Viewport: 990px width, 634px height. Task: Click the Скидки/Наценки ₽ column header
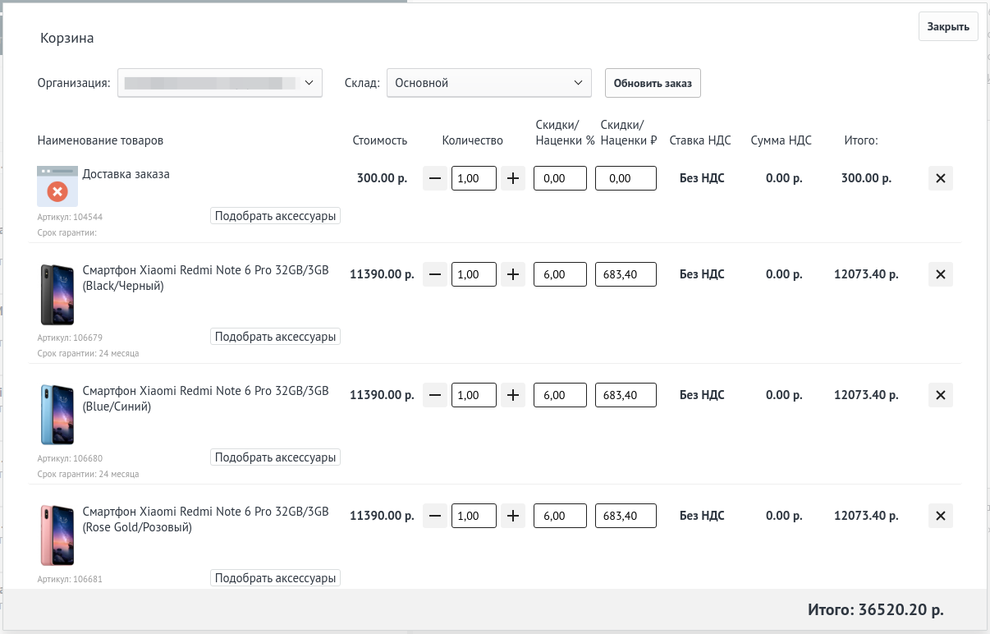coord(629,132)
